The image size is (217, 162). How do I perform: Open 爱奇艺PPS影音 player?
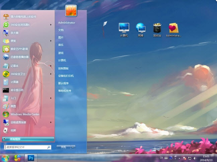coord(19,49)
